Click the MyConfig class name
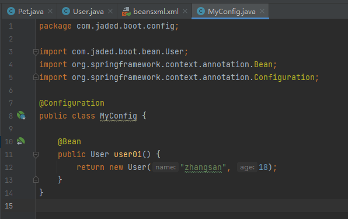This screenshot has height=219, width=348. [119, 116]
